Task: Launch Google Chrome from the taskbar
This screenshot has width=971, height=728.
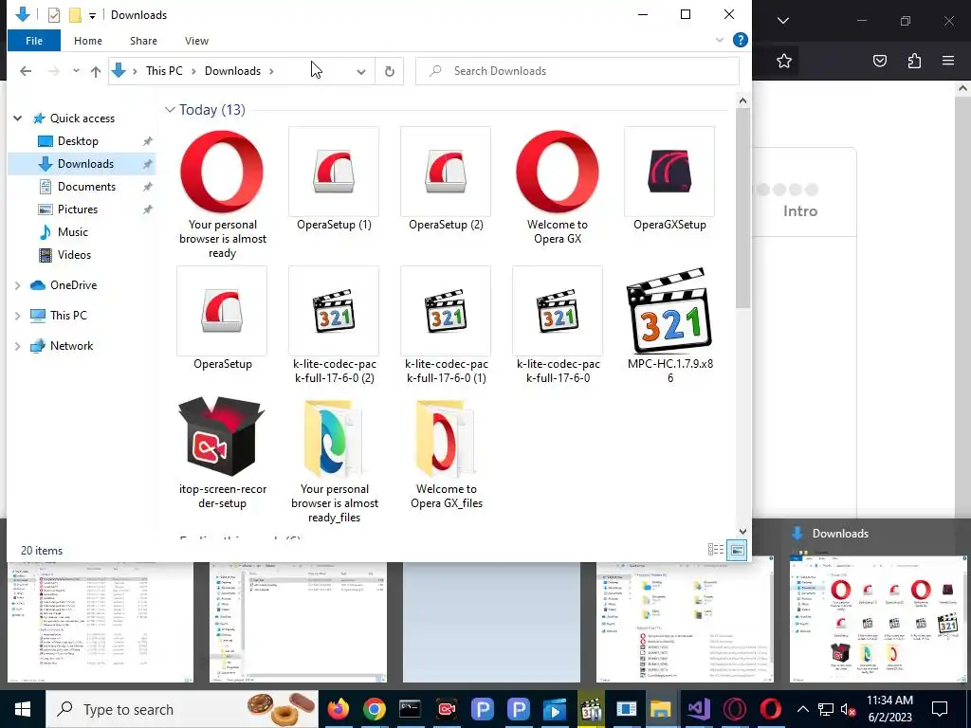Action: coord(374,709)
